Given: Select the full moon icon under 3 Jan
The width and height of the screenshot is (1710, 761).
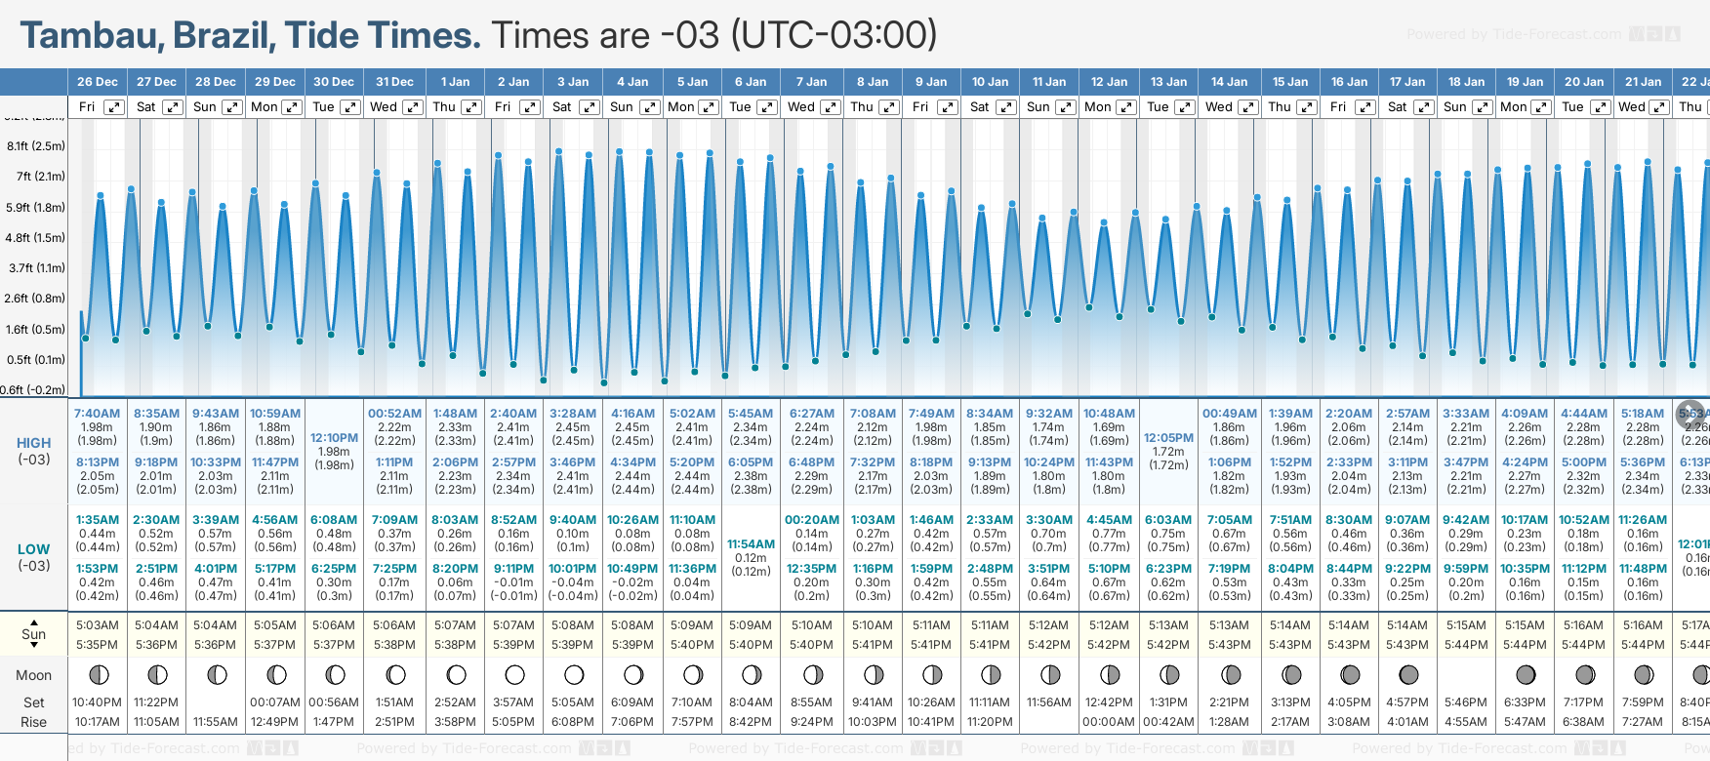Looking at the screenshot, I should click(x=574, y=674).
